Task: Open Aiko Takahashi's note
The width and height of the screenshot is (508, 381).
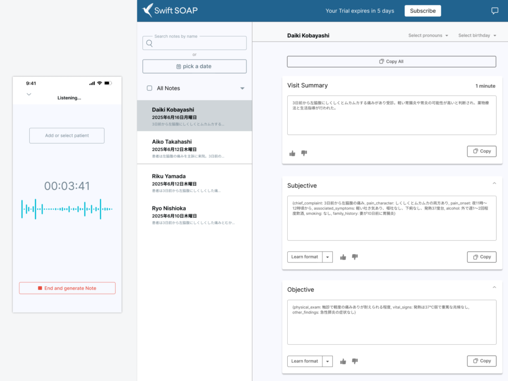Action: point(194,148)
